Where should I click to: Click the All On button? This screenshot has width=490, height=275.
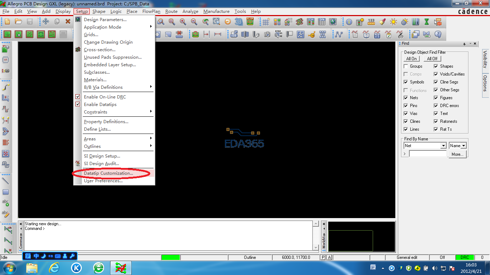click(x=411, y=59)
